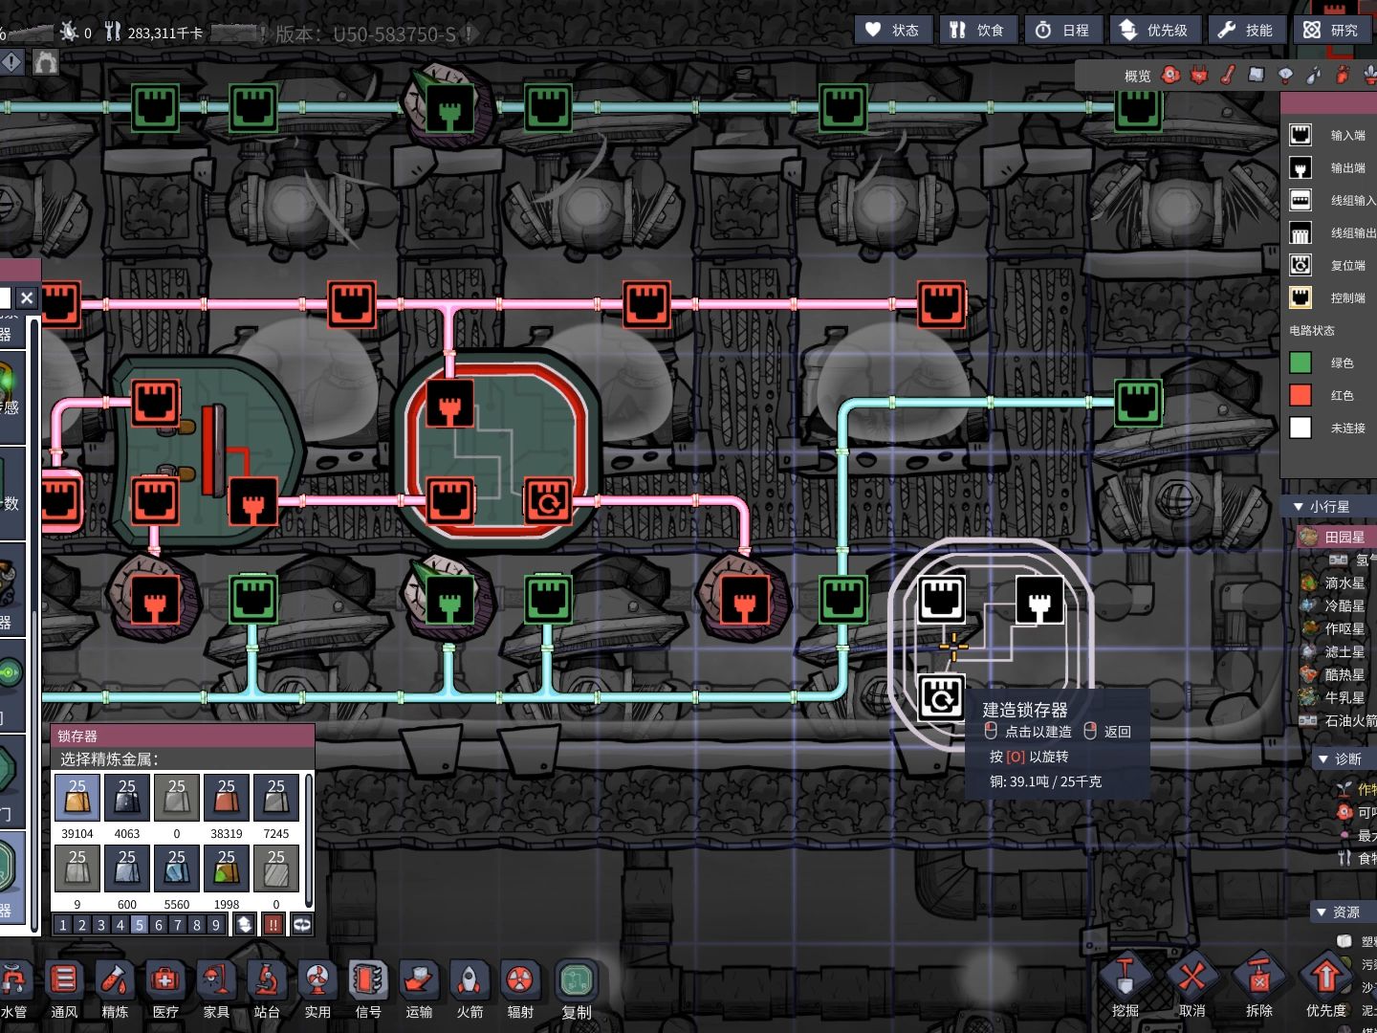Open the Plumbing (水管) build category
Screen dimensions: 1377x1033
(13, 989)
